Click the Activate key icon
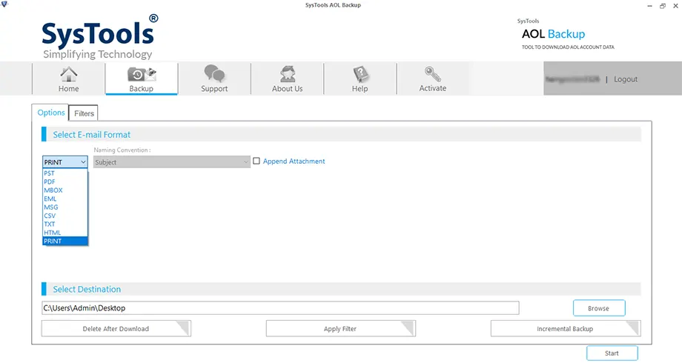The width and height of the screenshot is (682, 363). [x=433, y=74]
